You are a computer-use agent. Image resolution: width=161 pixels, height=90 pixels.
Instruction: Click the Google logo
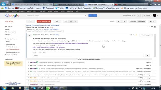click(x=12, y=15)
